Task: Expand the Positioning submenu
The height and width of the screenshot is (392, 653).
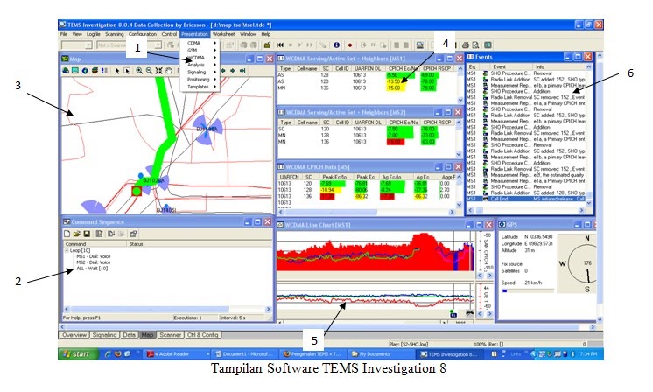Action: coord(200,80)
